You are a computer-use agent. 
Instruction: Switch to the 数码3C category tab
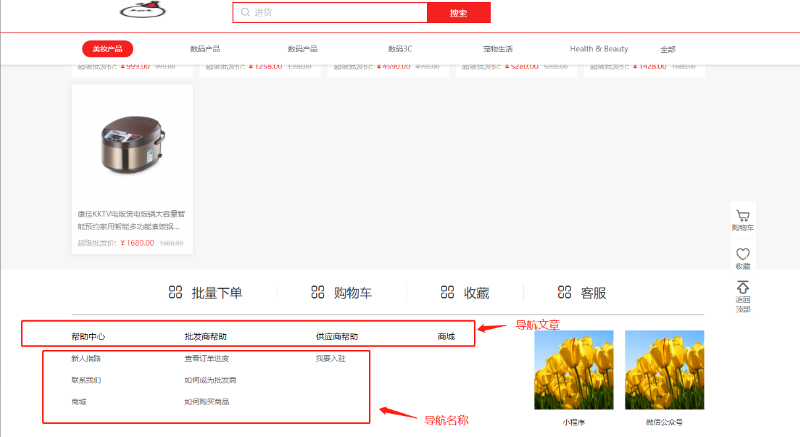(x=400, y=49)
